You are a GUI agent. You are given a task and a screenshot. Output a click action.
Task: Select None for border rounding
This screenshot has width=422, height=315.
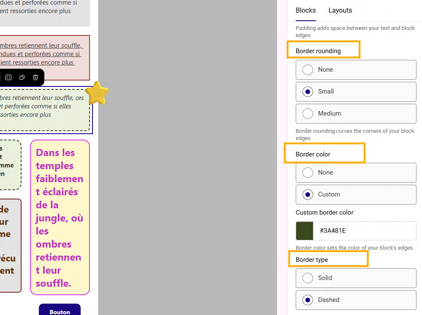pos(356,70)
